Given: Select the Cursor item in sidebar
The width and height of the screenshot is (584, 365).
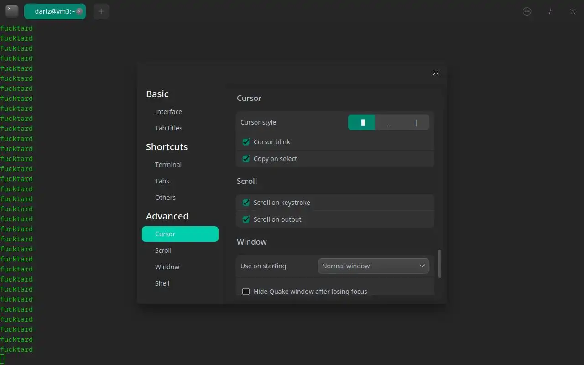Looking at the screenshot, I should (x=180, y=234).
